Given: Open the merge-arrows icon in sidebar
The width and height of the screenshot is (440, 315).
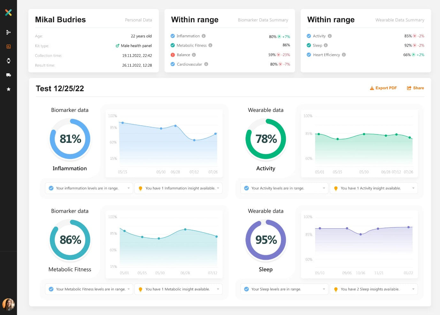Looking at the screenshot, I should (8, 33).
